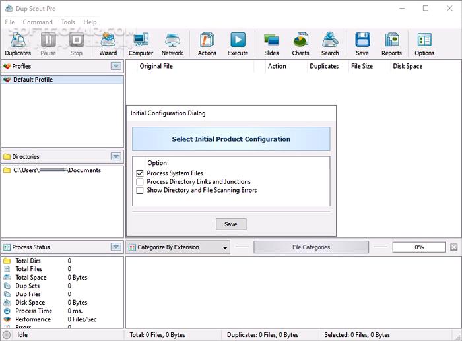The image size is (462, 341).
Task: Click the Directories panel folder icon
Action: coord(7,157)
